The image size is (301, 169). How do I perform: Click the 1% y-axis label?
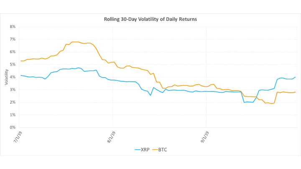point(13,115)
